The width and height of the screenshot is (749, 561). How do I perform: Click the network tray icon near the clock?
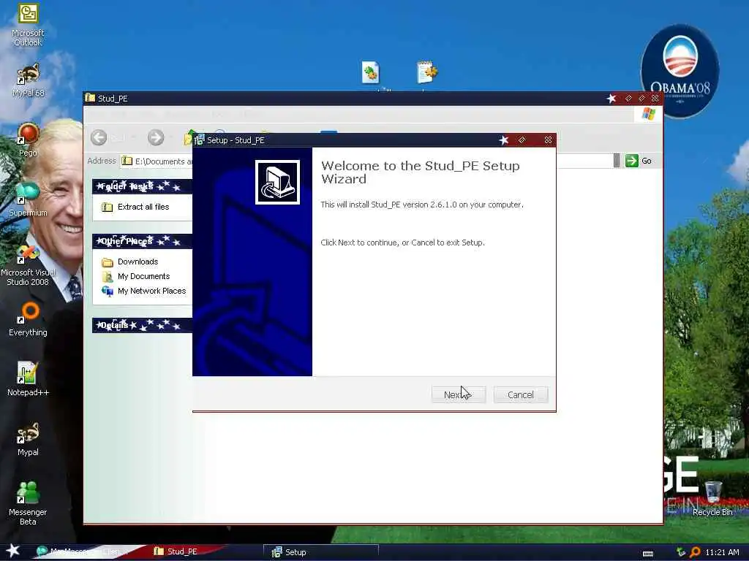point(681,552)
